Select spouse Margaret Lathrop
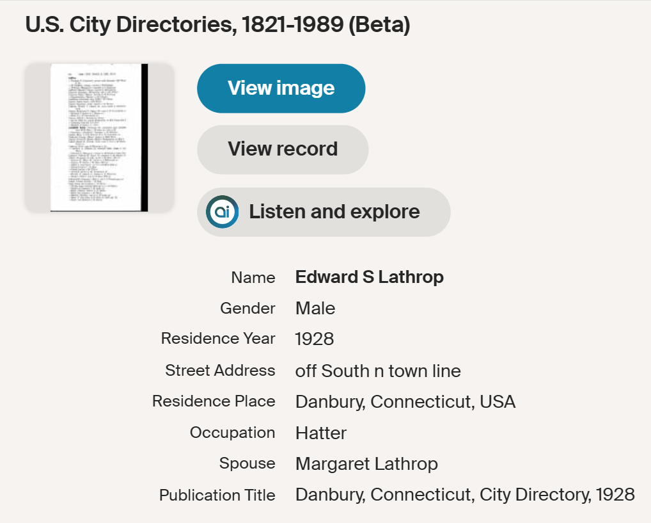The width and height of the screenshot is (651, 523). coord(366,463)
